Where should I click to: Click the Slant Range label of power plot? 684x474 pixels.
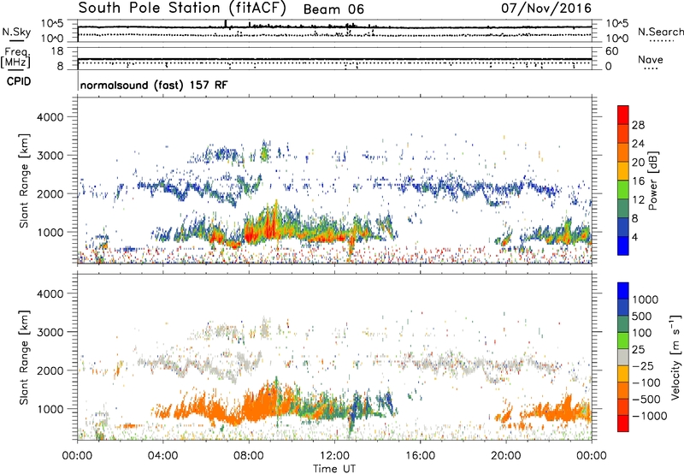click(x=24, y=181)
